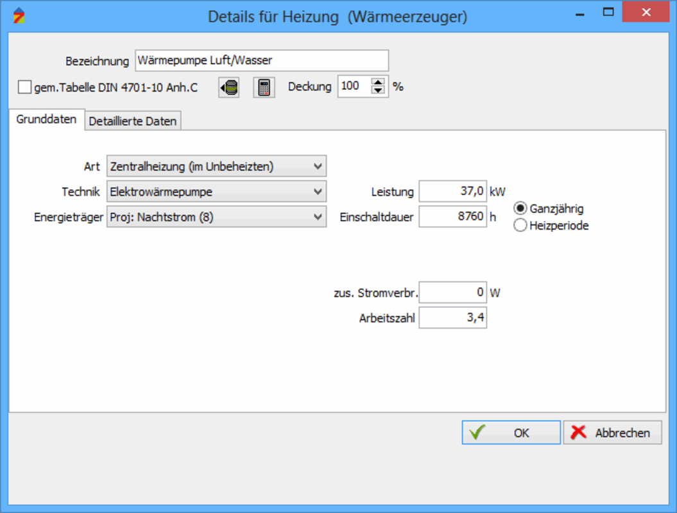
Task: Open the Energieträger combo box
Action: pyautogui.click(x=318, y=217)
